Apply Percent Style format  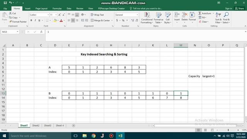click(123, 20)
